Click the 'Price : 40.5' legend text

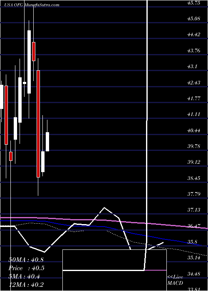[x=26, y=268]
